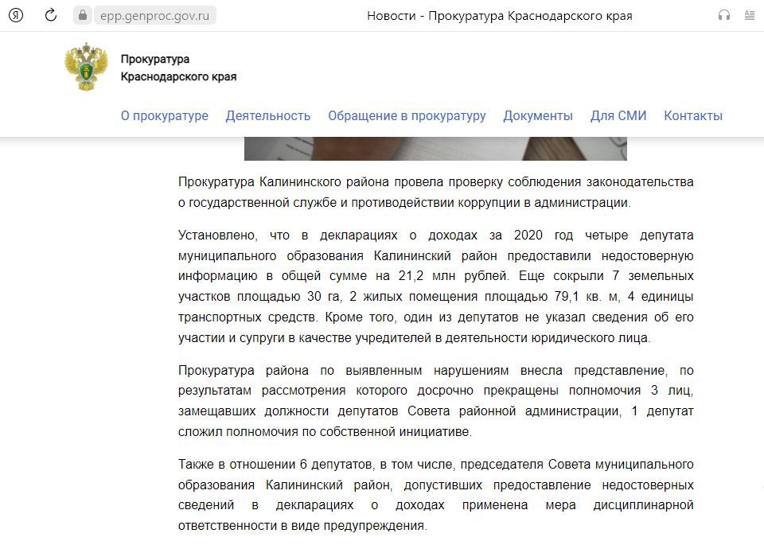Open the 'Деятельность' menu item
The width and height of the screenshot is (764, 545).
267,115
